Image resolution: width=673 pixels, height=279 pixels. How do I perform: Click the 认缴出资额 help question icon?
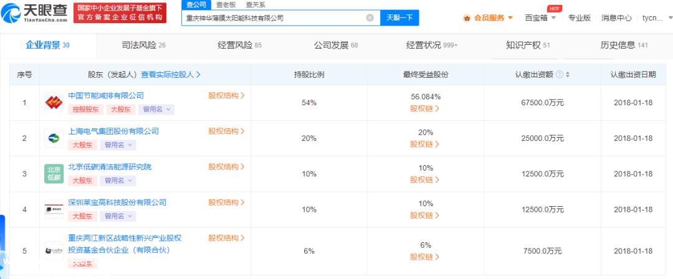pyautogui.click(x=559, y=75)
